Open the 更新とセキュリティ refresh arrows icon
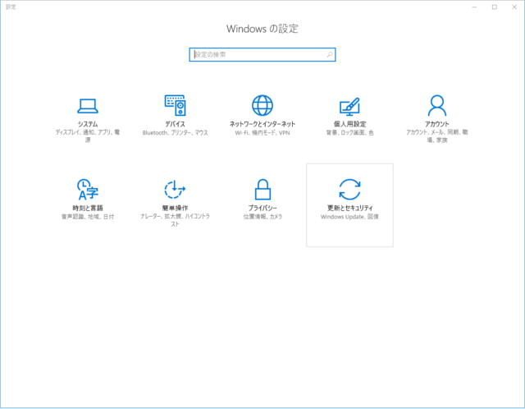Viewport: 525px width, 409px height. [349, 190]
